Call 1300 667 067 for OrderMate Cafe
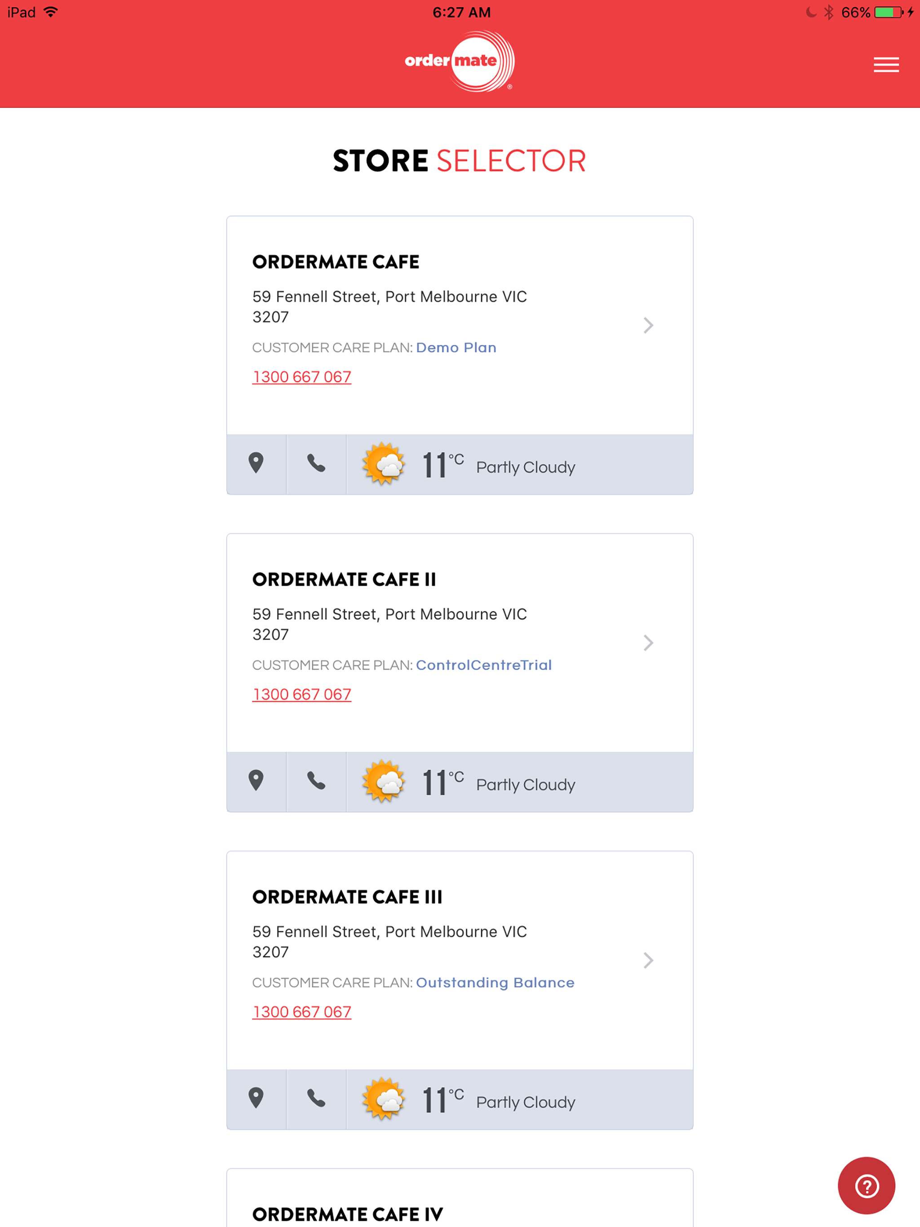This screenshot has height=1227, width=920. pyautogui.click(x=302, y=377)
